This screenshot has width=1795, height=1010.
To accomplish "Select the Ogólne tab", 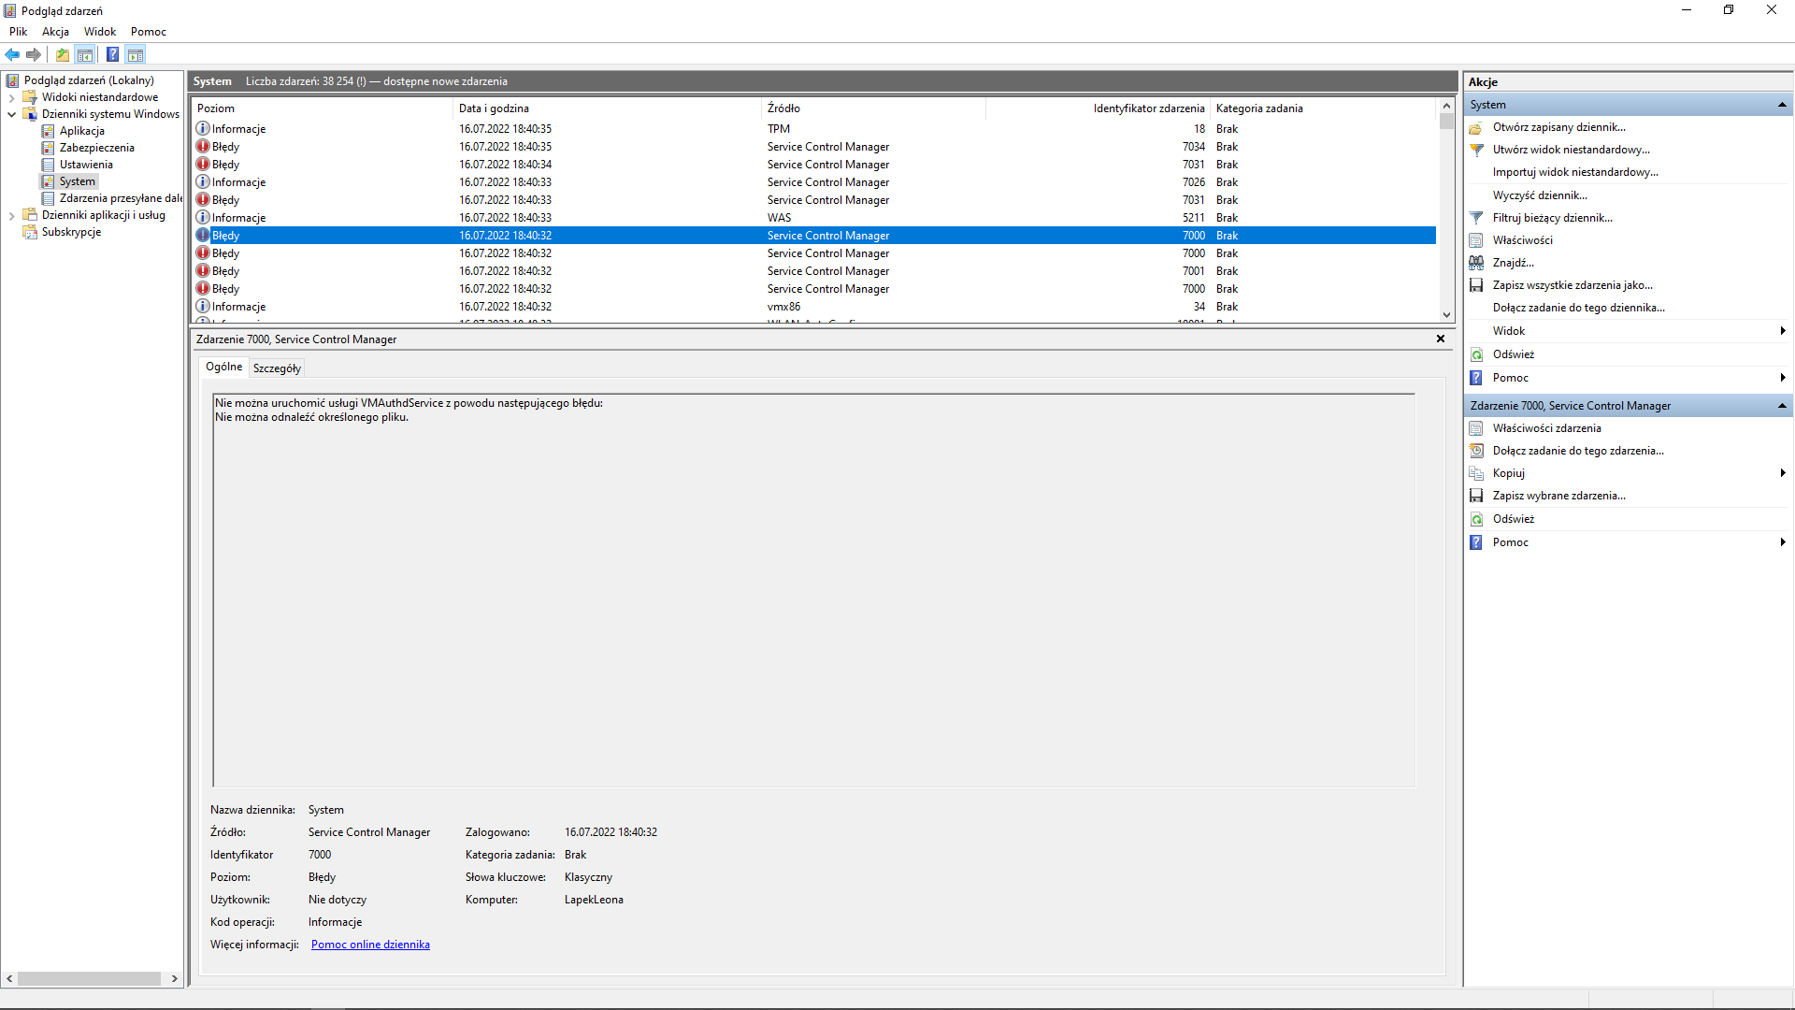I will (224, 367).
